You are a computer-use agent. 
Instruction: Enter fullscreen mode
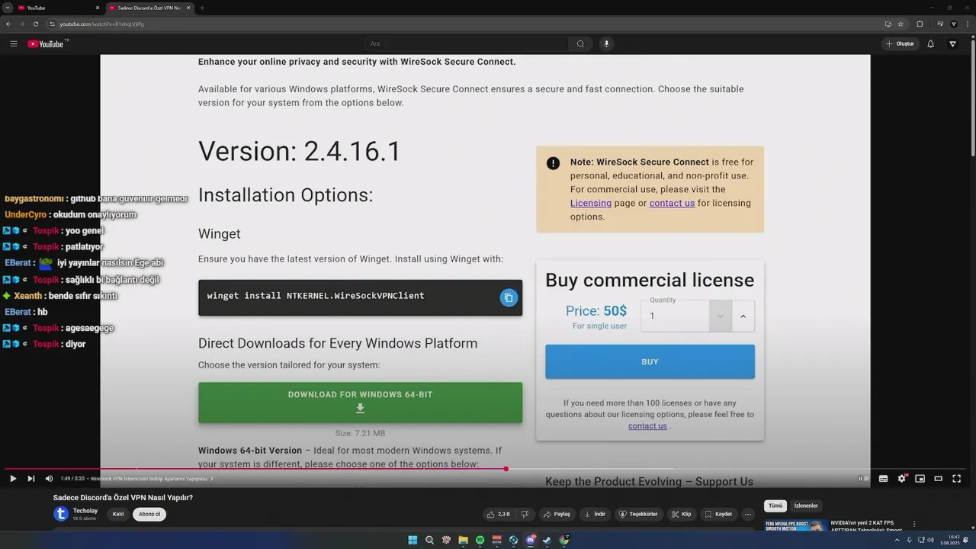957,479
